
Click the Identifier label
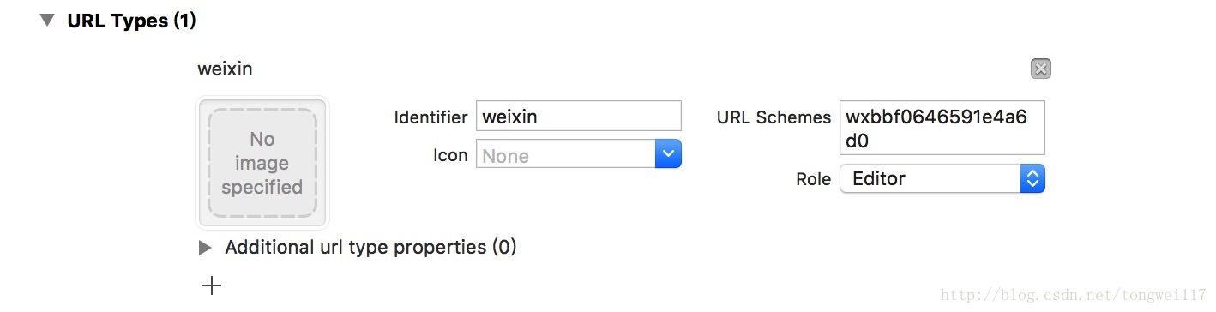[430, 117]
